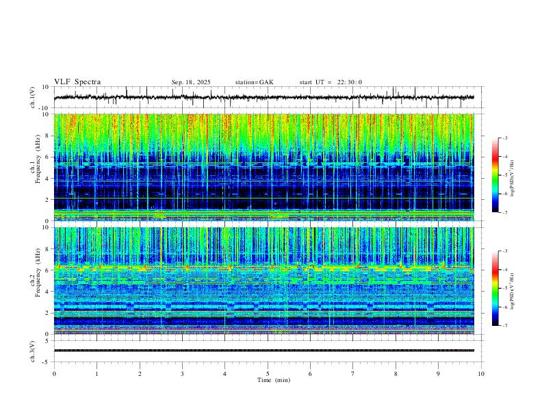542x419 pixels.
Task: Click inside the ch.2 spectrogram panel
Action: [264, 281]
